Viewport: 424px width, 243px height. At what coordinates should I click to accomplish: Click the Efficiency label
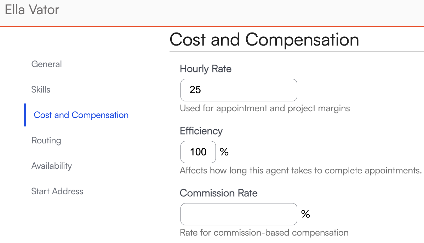201,131
